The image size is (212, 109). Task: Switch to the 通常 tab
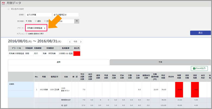point(58,62)
